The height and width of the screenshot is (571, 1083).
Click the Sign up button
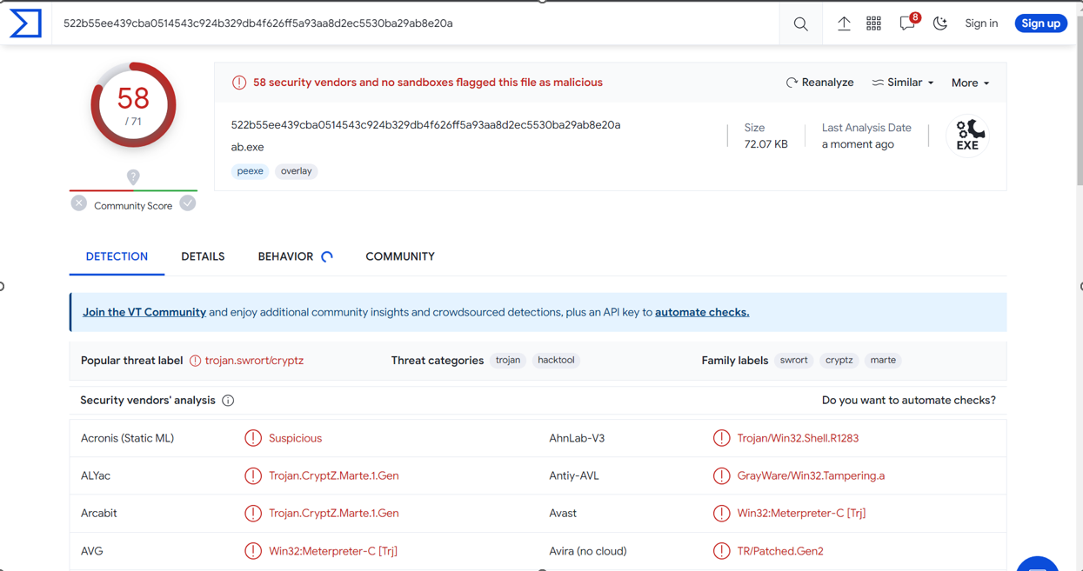point(1040,23)
